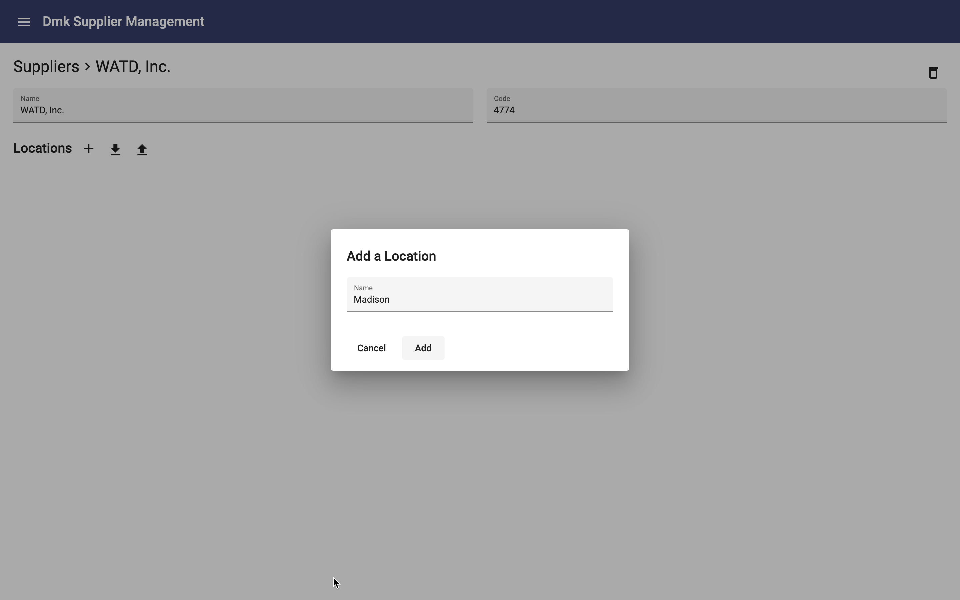Screen dimensions: 960x600
Task: Click the download locations icon
Action: (x=115, y=149)
